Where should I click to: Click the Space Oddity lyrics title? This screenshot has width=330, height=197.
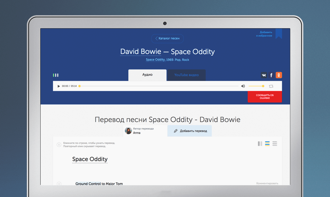tap(90, 159)
